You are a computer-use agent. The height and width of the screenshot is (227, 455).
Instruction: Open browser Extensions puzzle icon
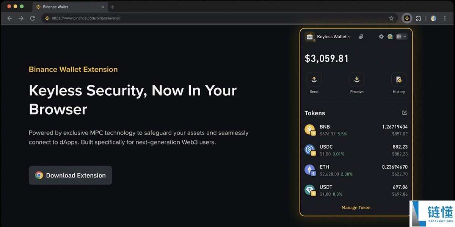tap(419, 18)
